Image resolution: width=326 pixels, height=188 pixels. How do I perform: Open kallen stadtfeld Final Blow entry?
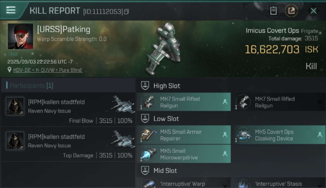tap(68, 110)
